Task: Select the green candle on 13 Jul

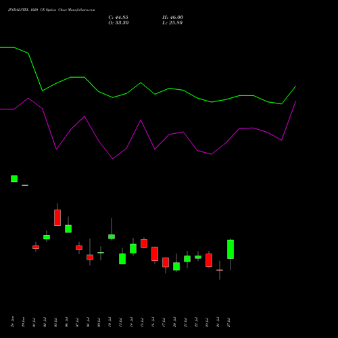Action: click(x=122, y=259)
